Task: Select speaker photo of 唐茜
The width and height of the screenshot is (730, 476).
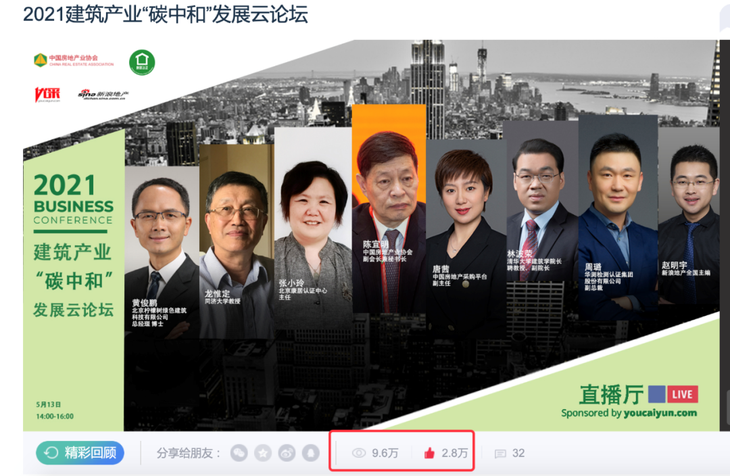Action: tap(466, 233)
